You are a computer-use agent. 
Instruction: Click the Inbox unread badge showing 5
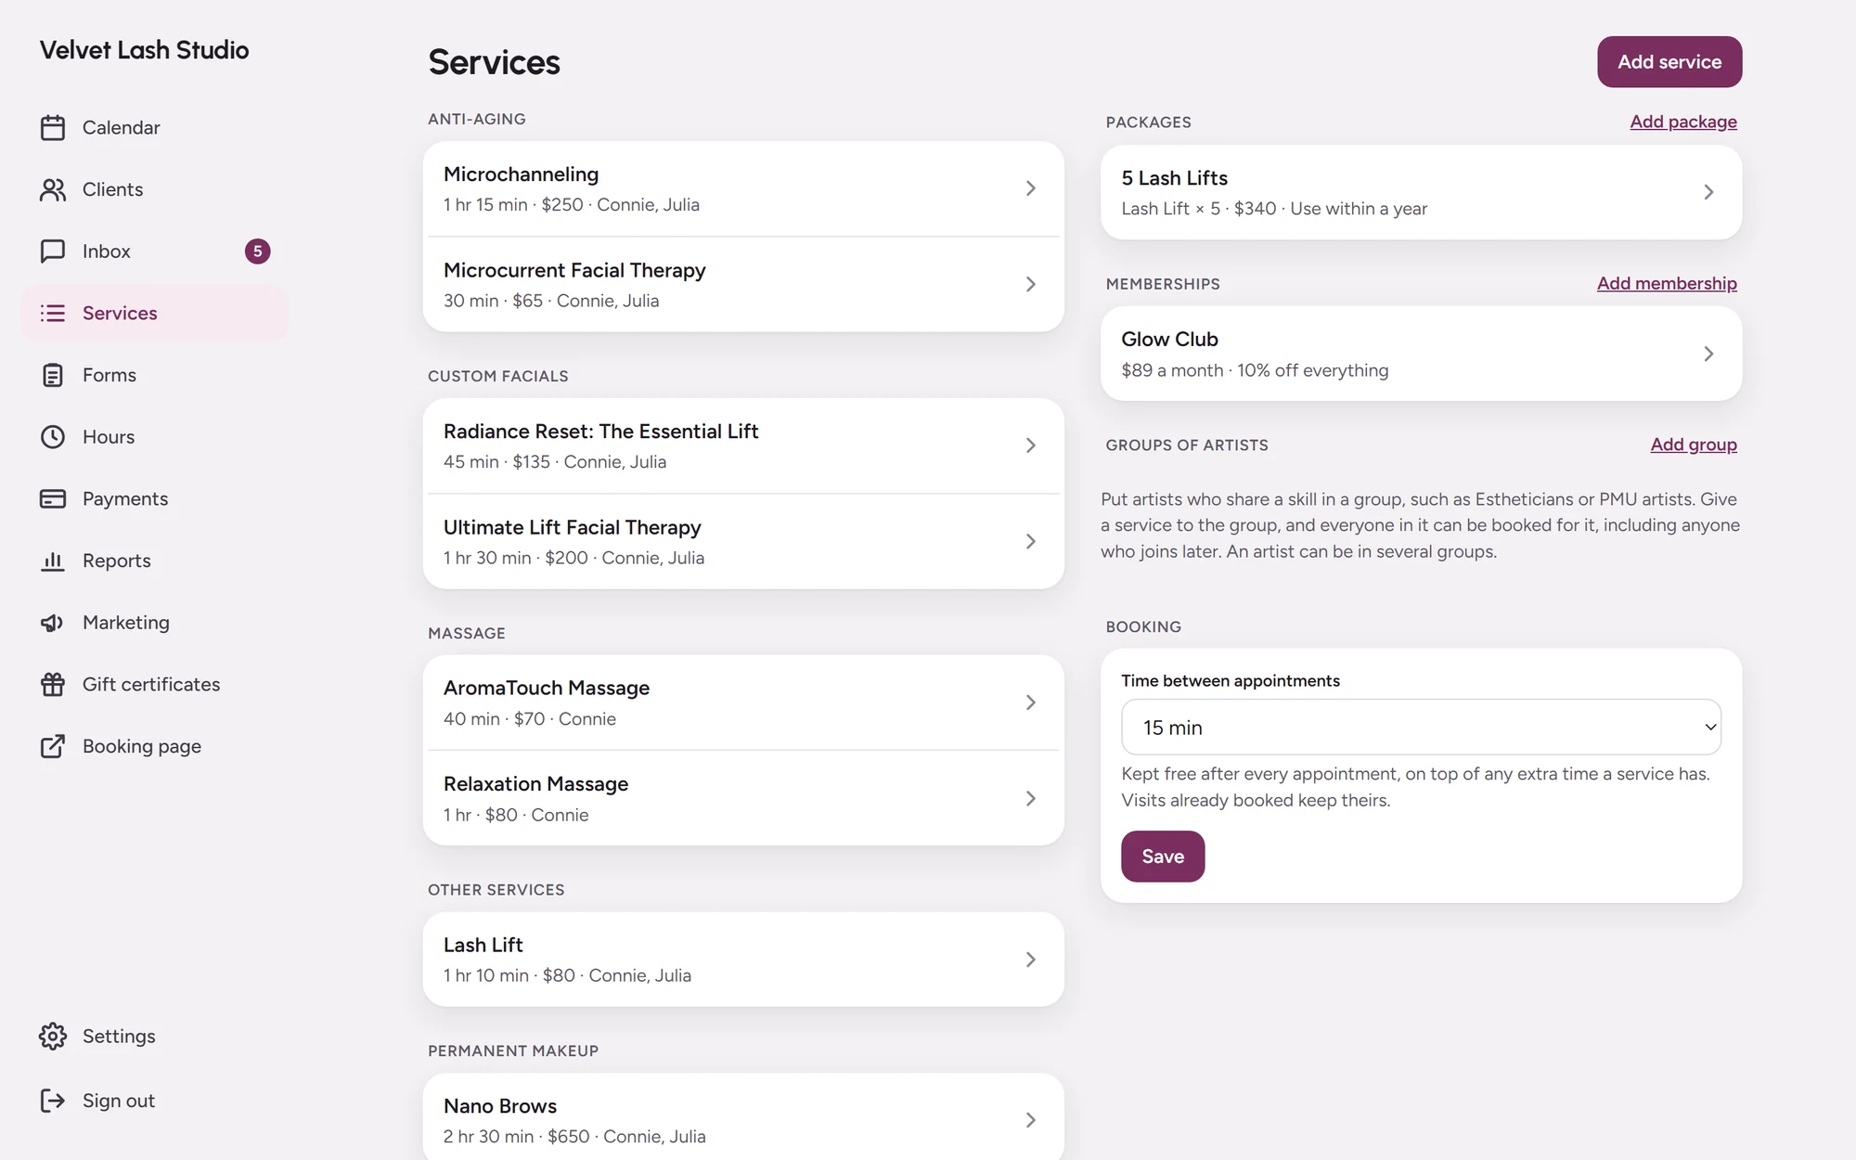click(257, 251)
